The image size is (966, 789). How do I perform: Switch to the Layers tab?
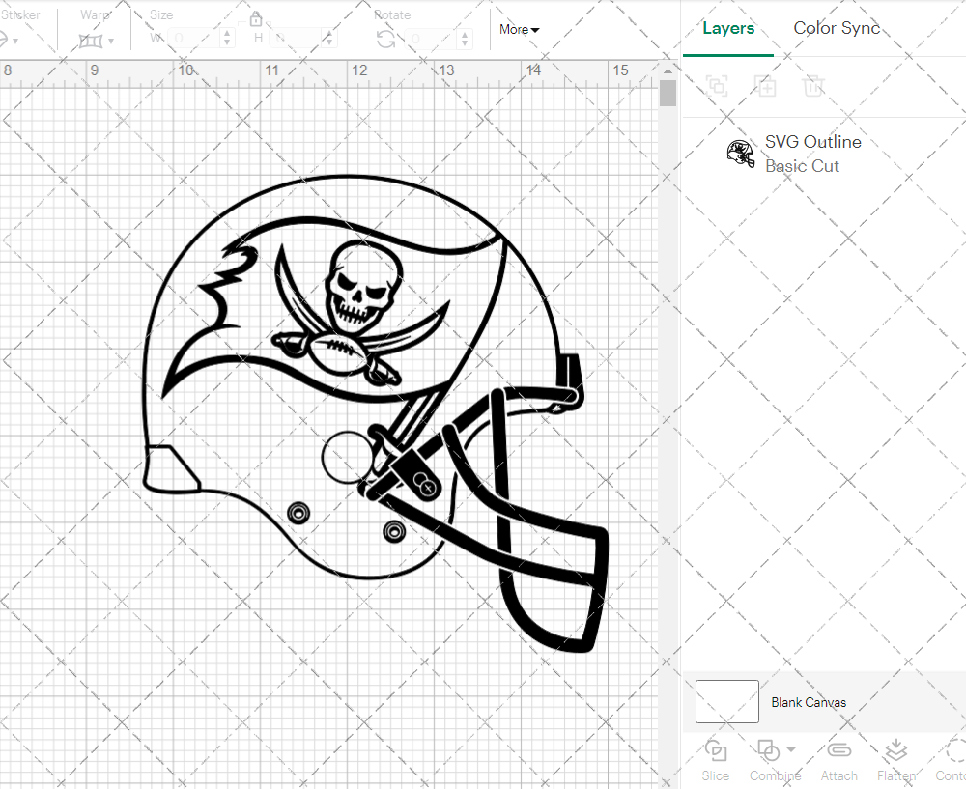[728, 28]
